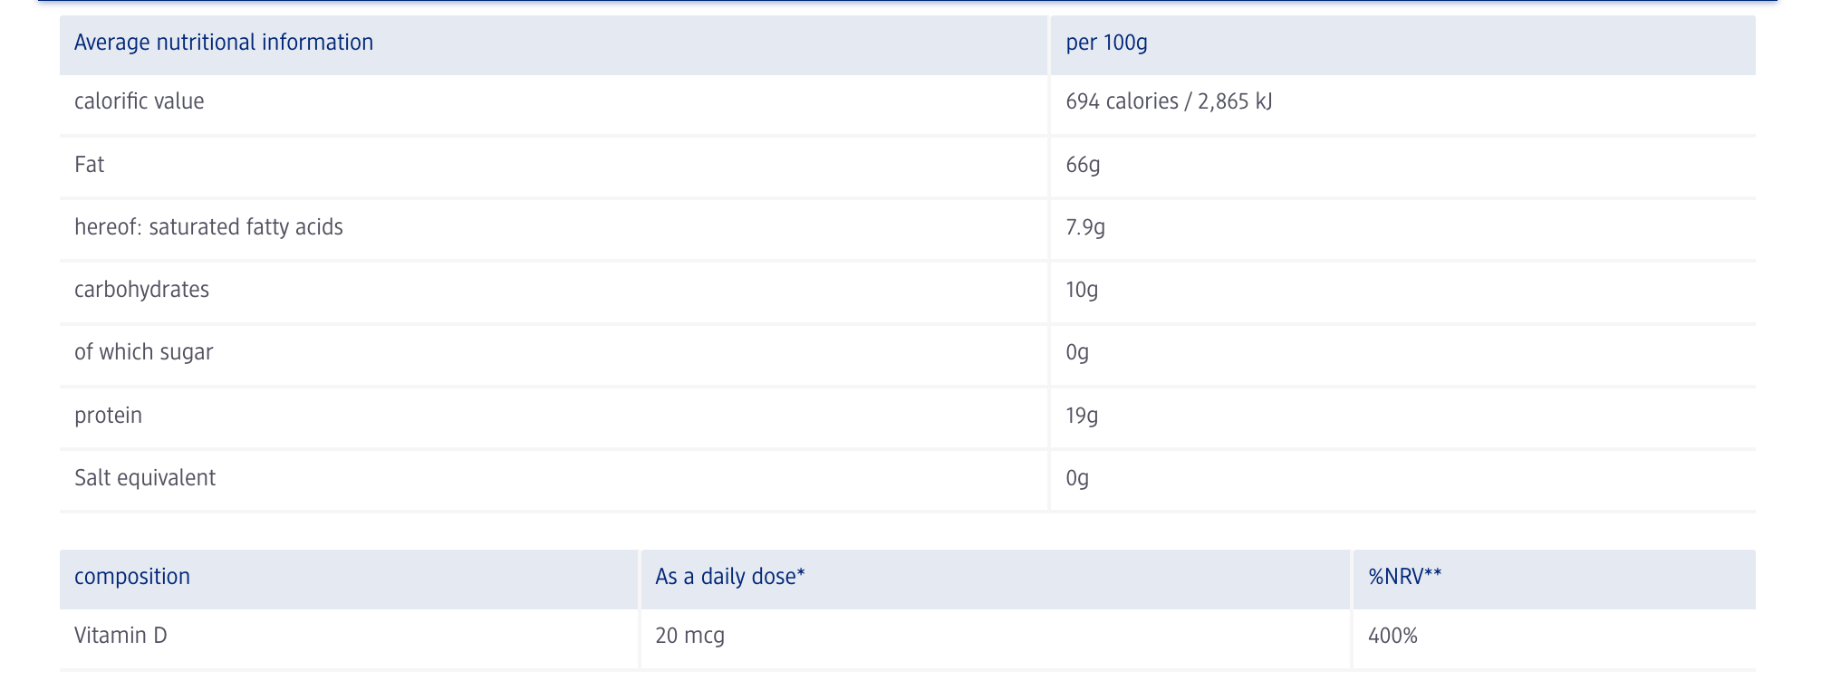Click the 'Average nutritional information' header cell

pyautogui.click(x=224, y=43)
